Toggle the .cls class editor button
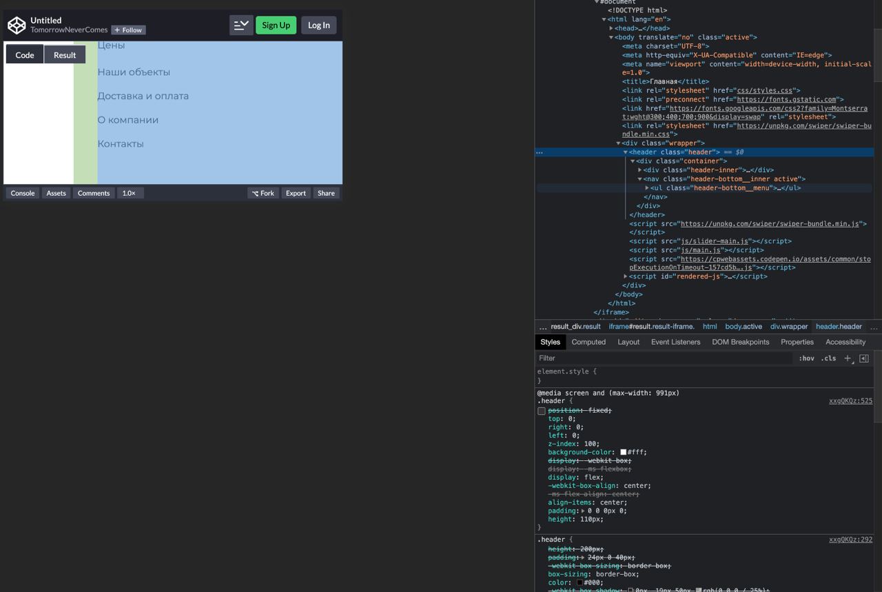 click(829, 358)
